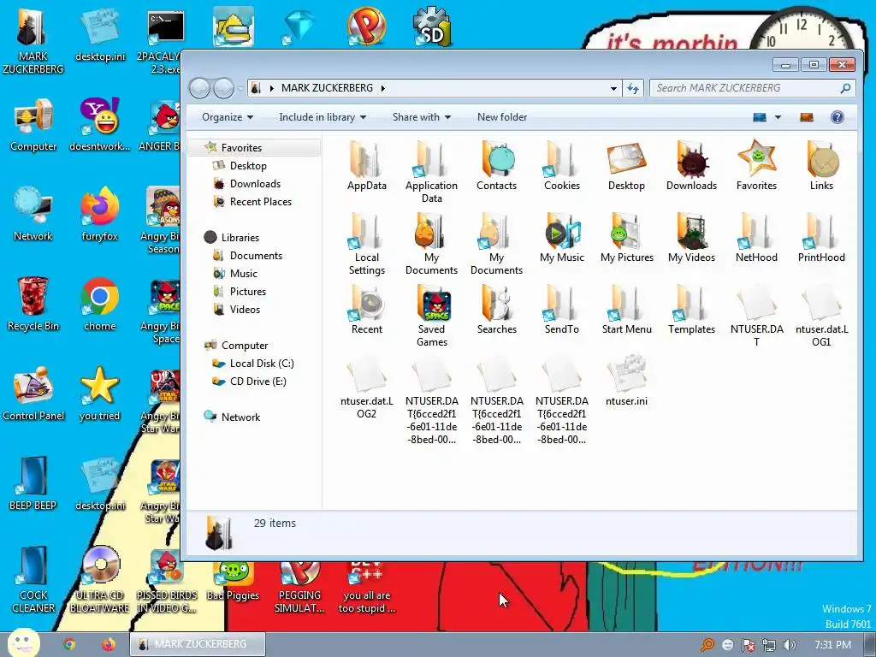
Task: Open the Local Settings folder
Action: (366, 244)
